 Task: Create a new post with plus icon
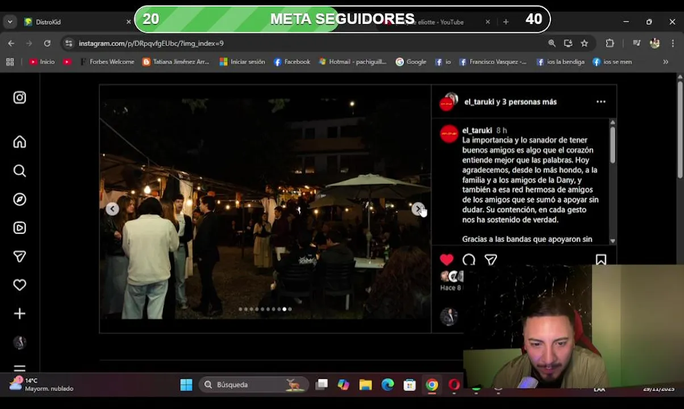tap(20, 314)
